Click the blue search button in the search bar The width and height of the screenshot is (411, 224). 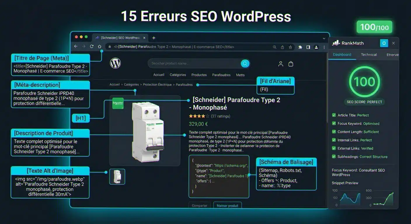pos(245,64)
